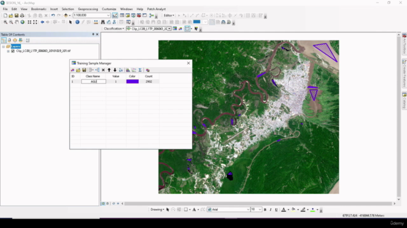
Task: Click the fill color bucket tool
Action: [293, 210]
